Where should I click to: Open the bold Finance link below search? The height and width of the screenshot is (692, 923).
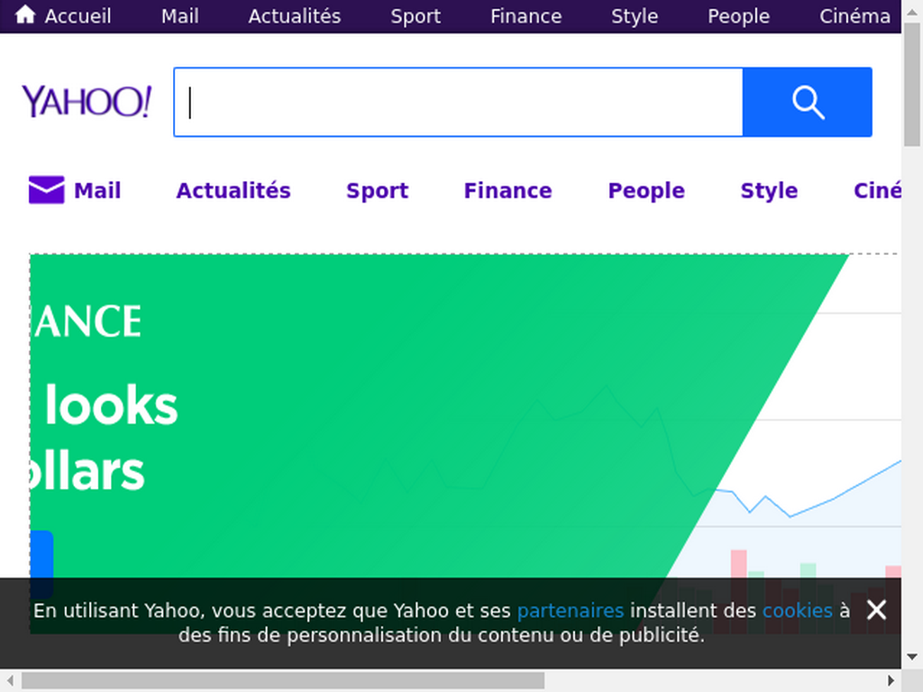click(x=508, y=190)
